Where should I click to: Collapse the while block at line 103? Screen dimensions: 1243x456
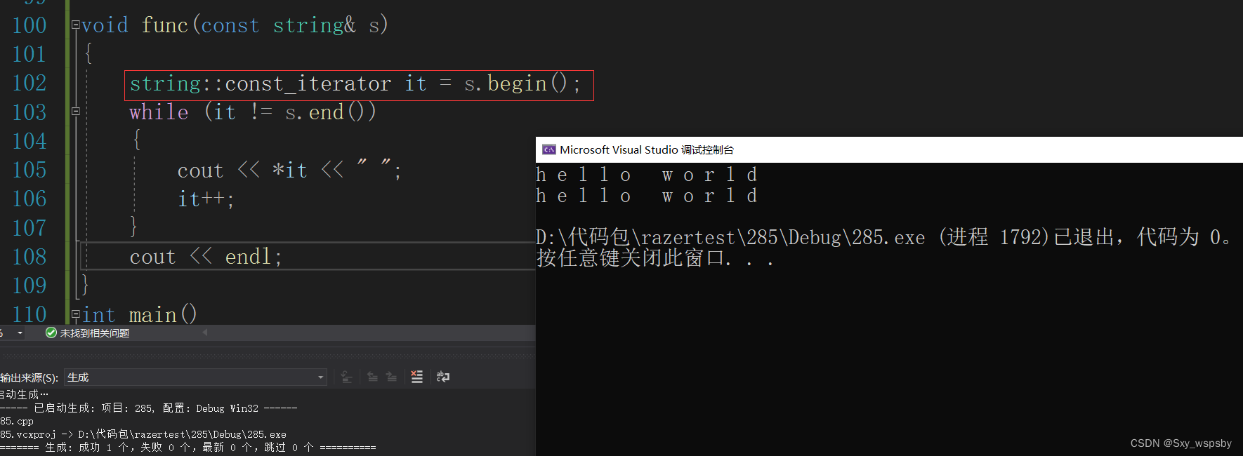pos(76,112)
